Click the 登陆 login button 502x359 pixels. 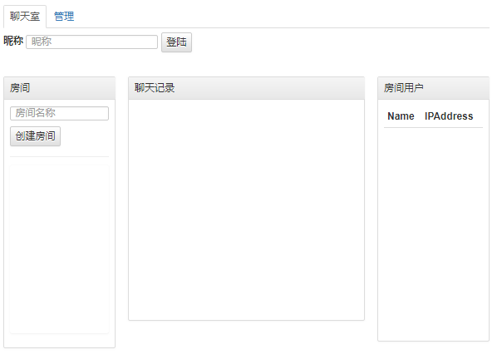[x=176, y=42]
